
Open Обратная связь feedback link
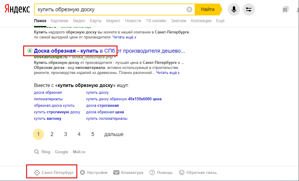[x=198, y=172]
